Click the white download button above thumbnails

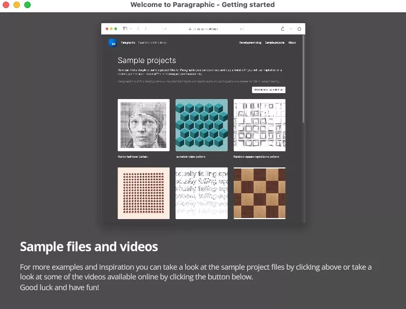pos(269,90)
